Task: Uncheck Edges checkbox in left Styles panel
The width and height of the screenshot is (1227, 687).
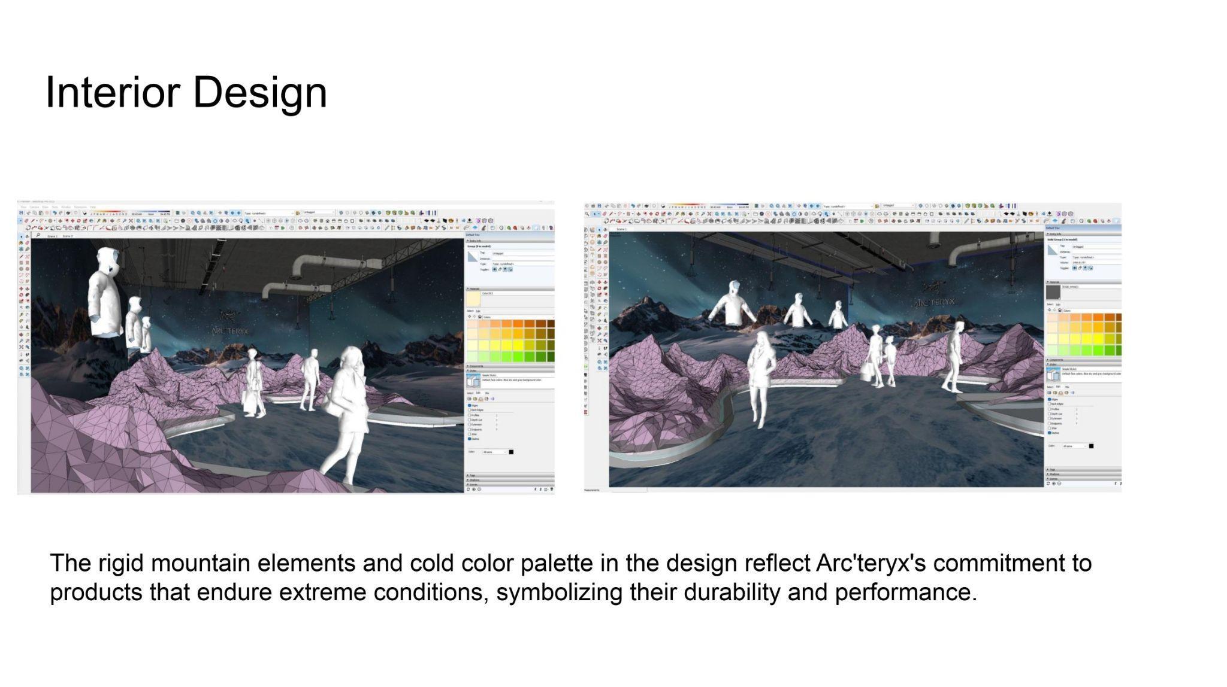Action: click(x=470, y=405)
